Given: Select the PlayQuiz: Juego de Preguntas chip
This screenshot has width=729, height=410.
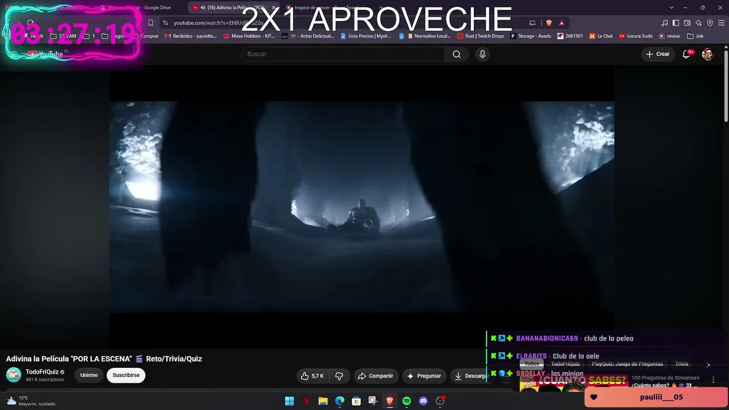Looking at the screenshot, I should [627, 364].
